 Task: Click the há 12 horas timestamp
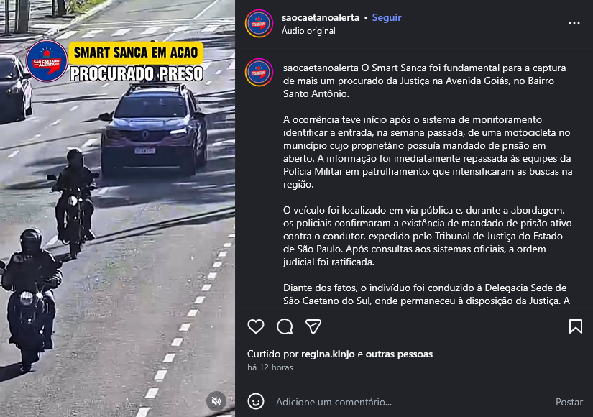(x=270, y=367)
